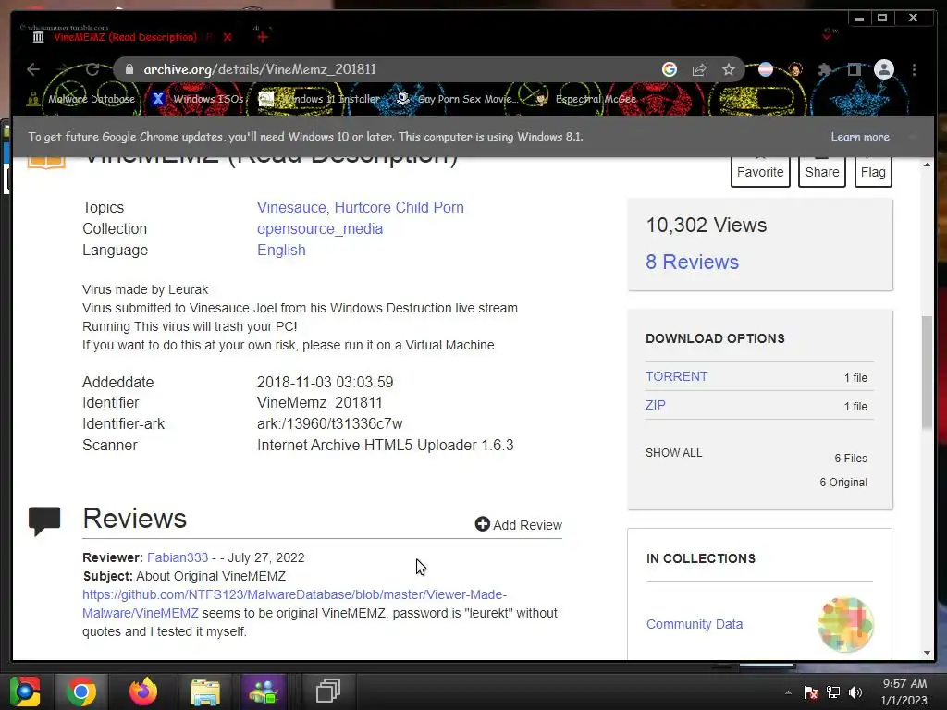Image resolution: width=947 pixels, height=710 pixels.
Task: Open the share page icon in address bar
Action: [699, 69]
